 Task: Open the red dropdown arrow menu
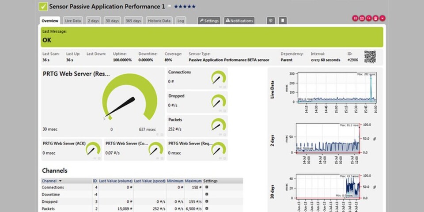382,18
